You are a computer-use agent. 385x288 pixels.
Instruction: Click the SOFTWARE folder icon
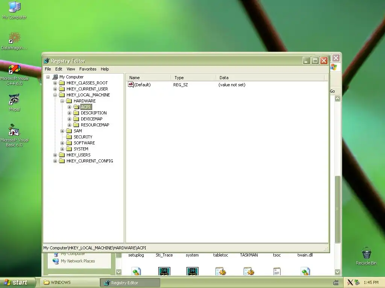coord(69,143)
